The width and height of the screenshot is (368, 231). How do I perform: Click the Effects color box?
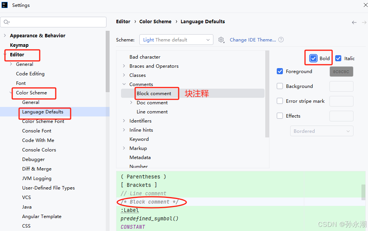click(341, 116)
